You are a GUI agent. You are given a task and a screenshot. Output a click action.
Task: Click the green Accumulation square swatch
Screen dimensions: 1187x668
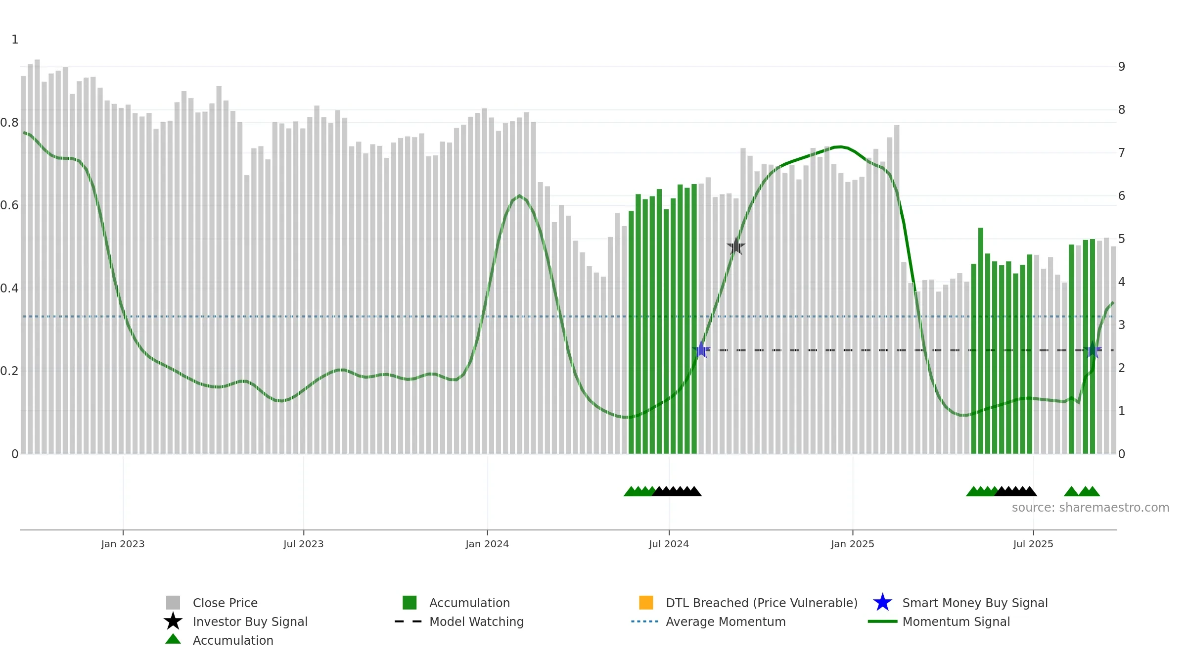pyautogui.click(x=410, y=603)
